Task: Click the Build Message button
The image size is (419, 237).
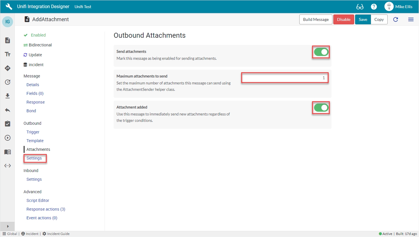Action: [316, 19]
